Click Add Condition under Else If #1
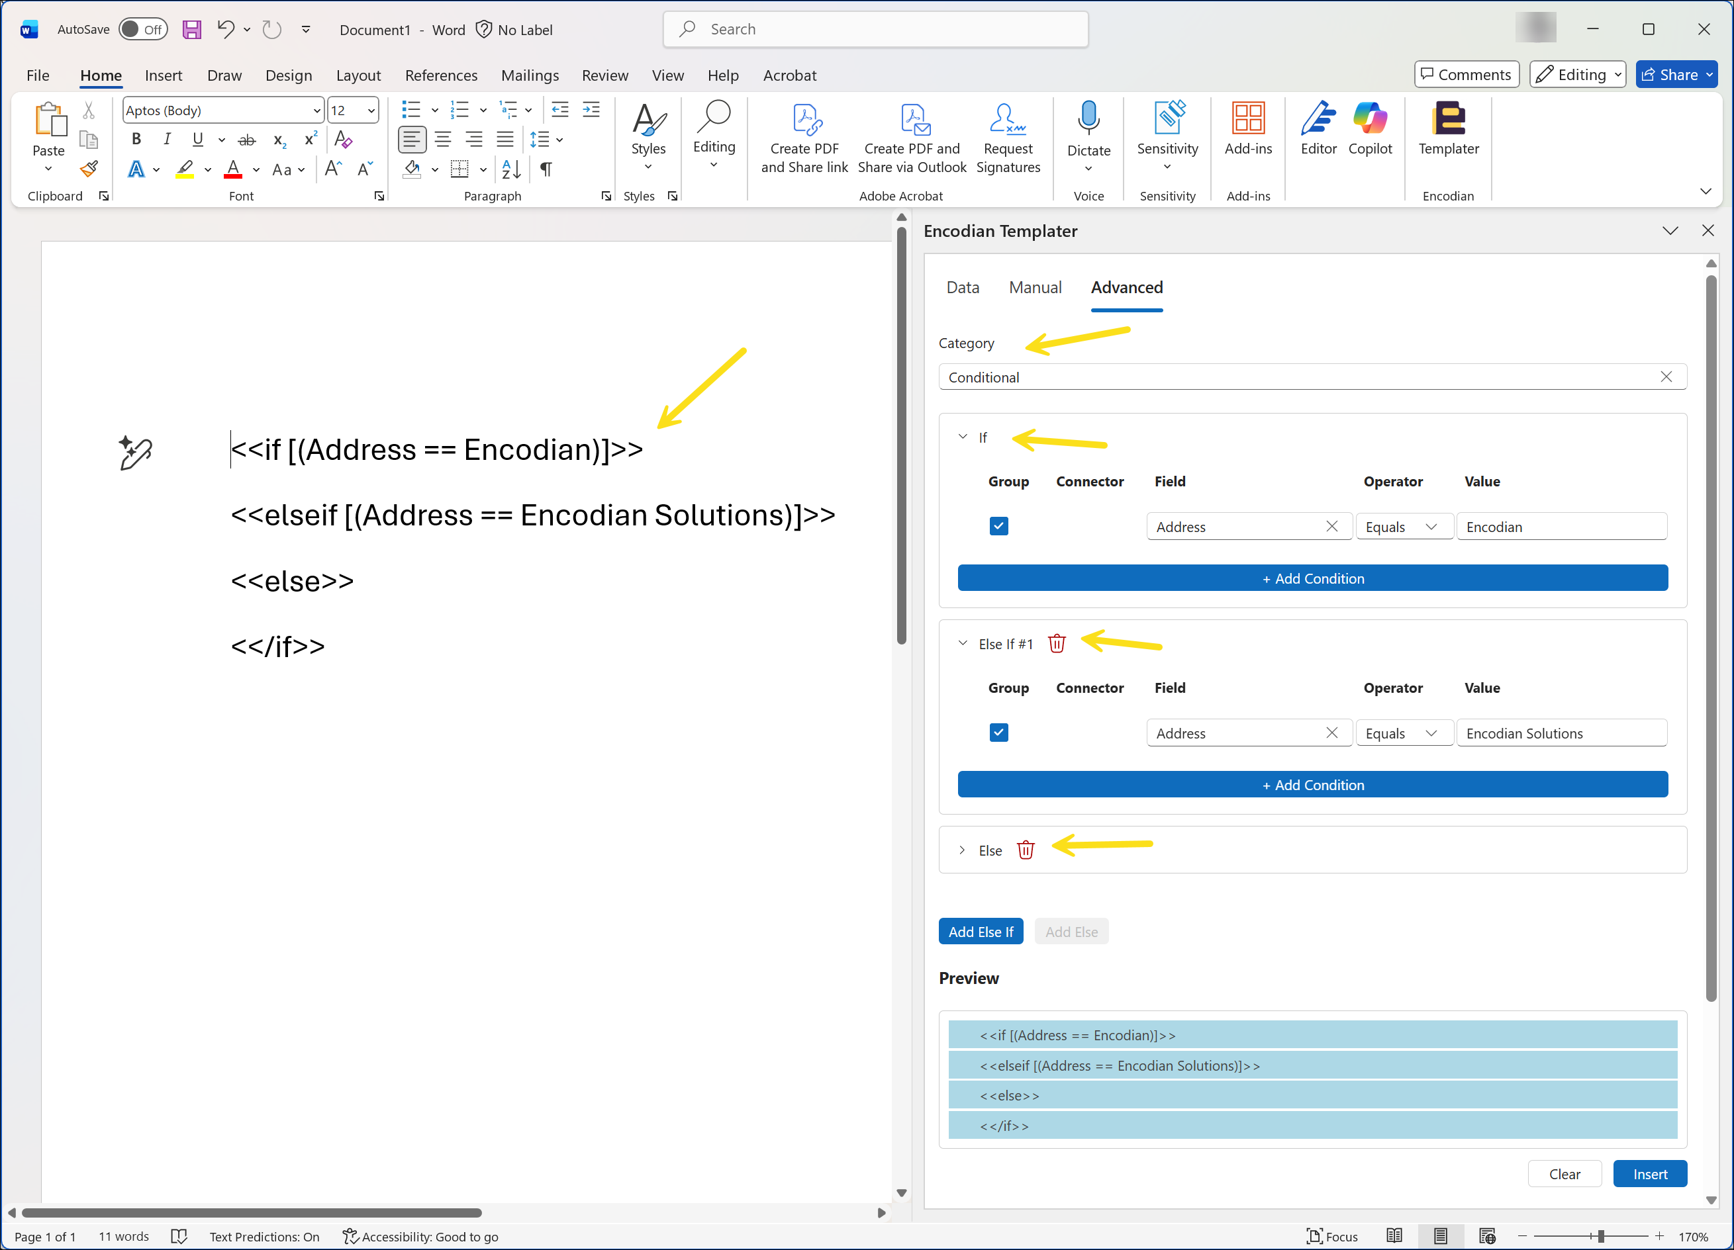 point(1312,785)
